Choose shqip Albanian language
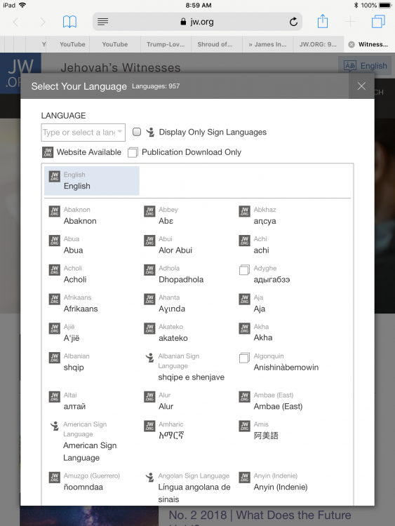 (x=74, y=367)
